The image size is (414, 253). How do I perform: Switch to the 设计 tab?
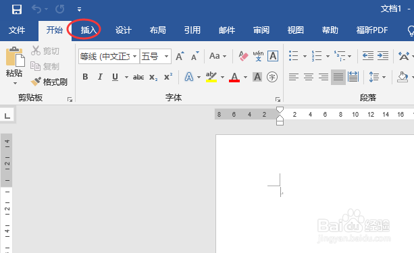pyautogui.click(x=124, y=30)
